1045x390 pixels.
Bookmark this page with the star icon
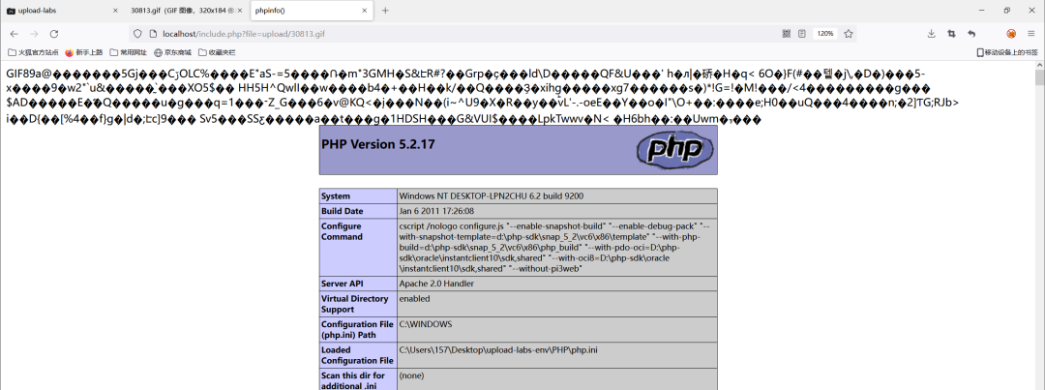tap(849, 33)
